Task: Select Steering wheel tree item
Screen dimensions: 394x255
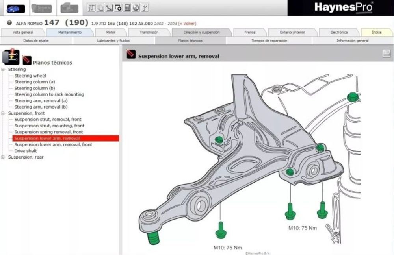Action: [30, 76]
